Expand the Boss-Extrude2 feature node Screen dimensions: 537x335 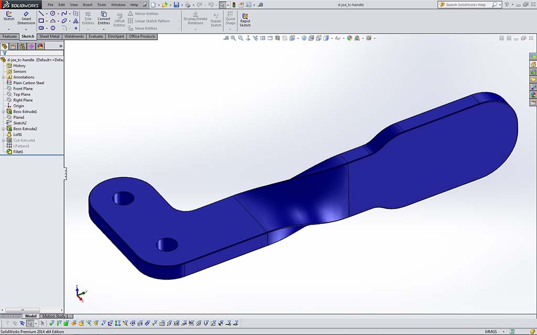(3, 129)
